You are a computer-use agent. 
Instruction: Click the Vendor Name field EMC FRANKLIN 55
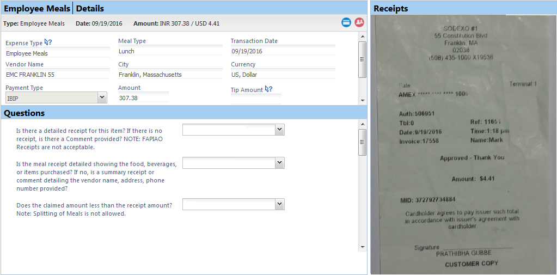[x=57, y=75]
